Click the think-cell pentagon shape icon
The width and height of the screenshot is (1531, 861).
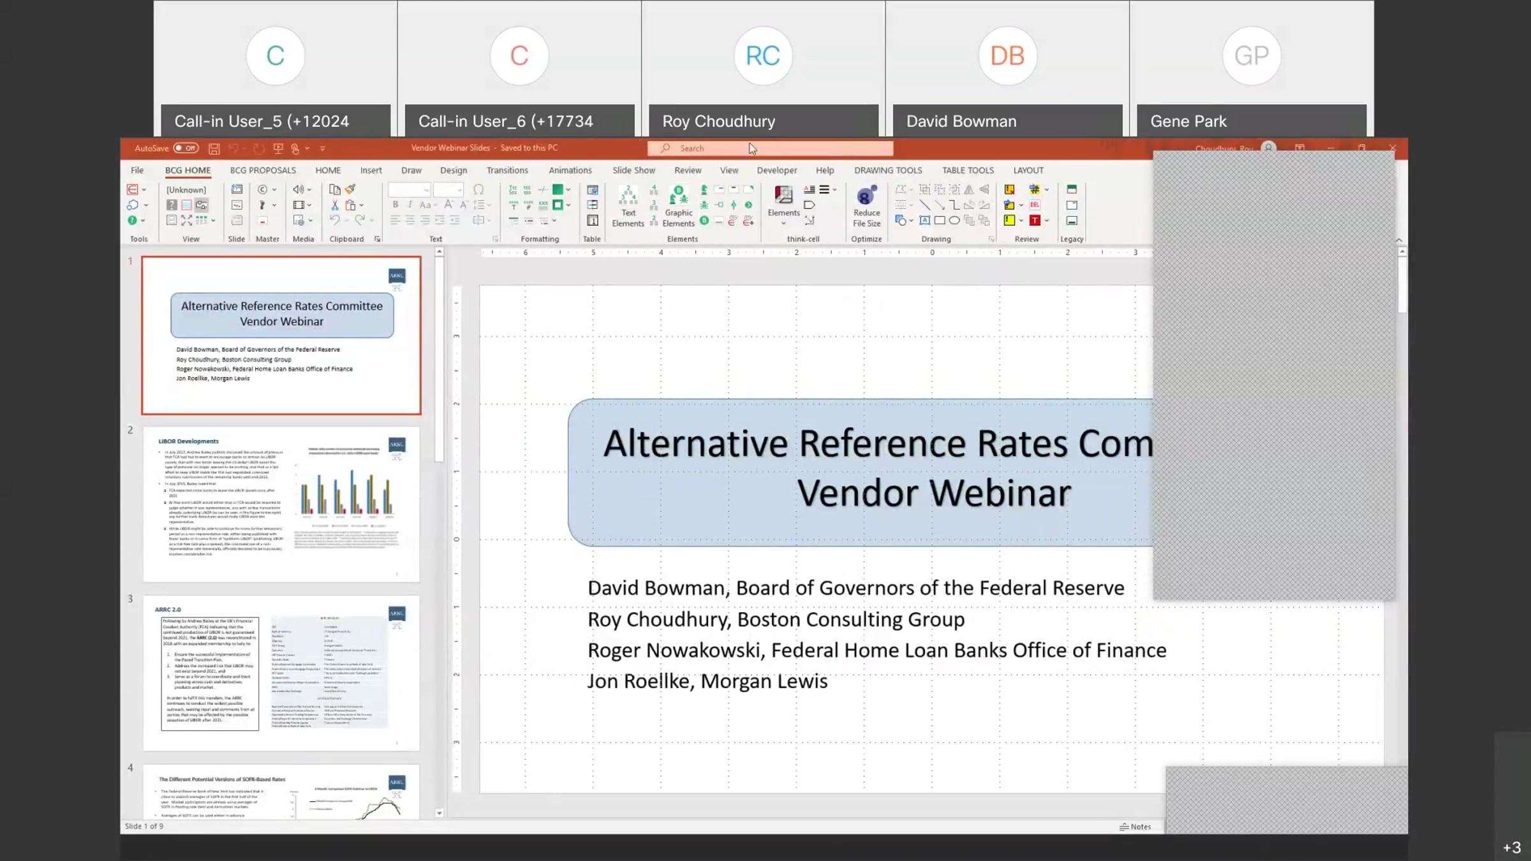coord(810,205)
